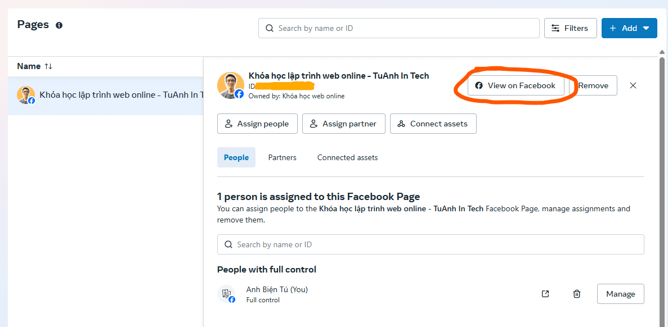Expand the Add dropdown arrow
The width and height of the screenshot is (668, 327).
pos(647,28)
